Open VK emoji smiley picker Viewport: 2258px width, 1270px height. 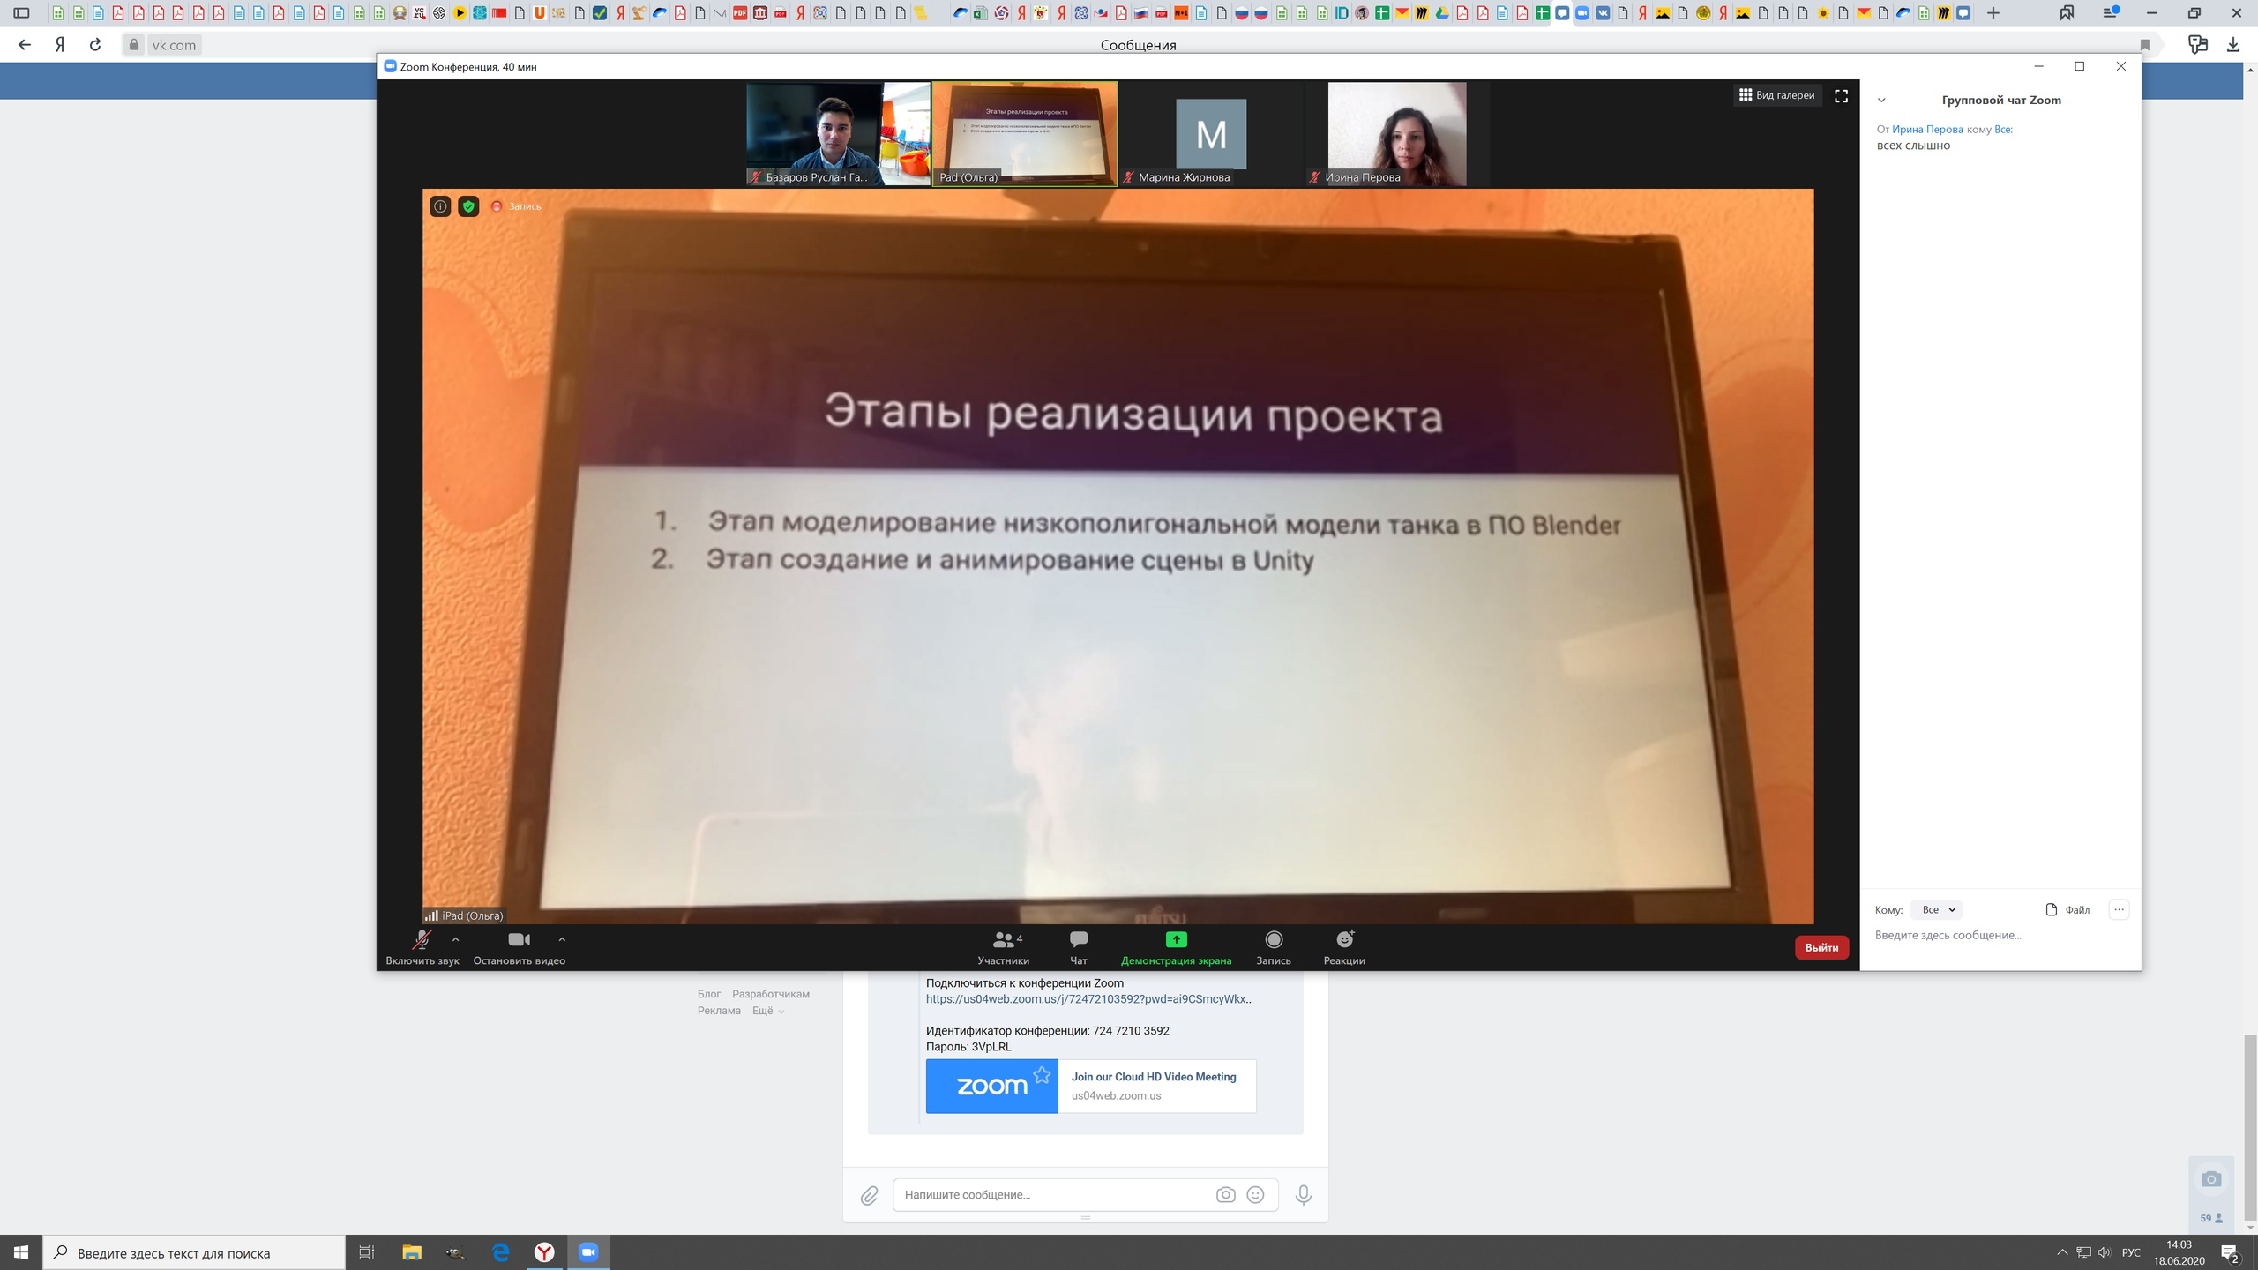coord(1255,1195)
